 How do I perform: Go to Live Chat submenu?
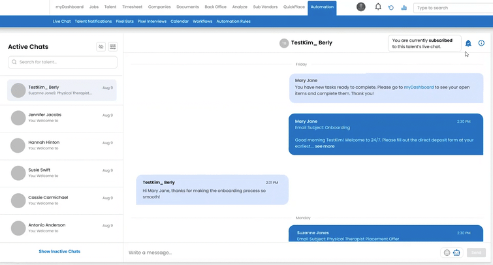click(61, 22)
